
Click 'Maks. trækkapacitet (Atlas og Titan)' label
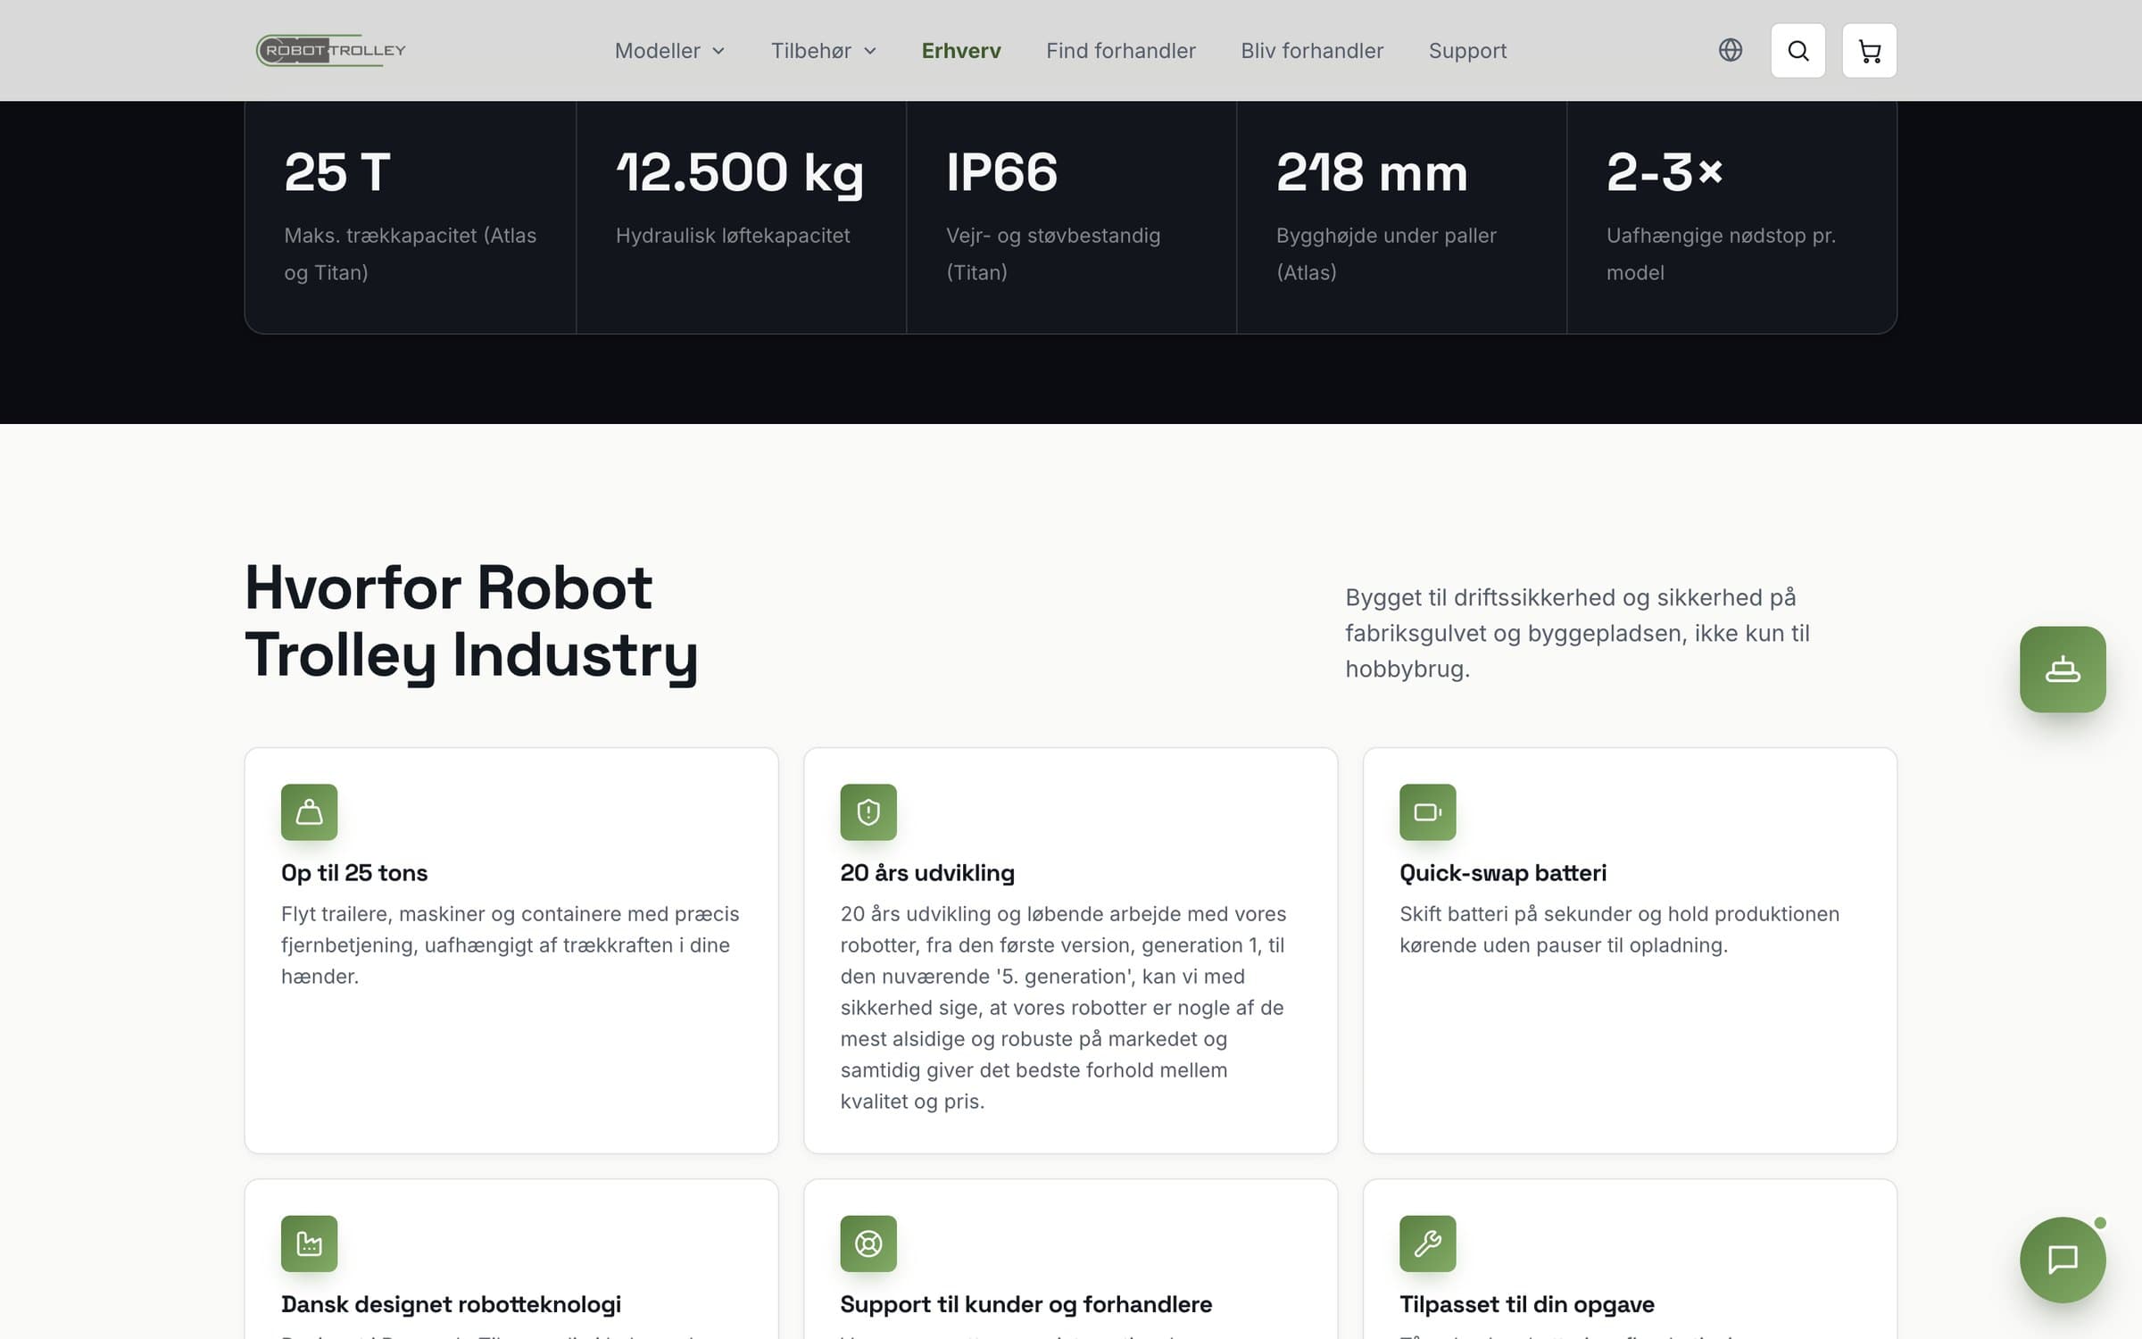pos(410,254)
